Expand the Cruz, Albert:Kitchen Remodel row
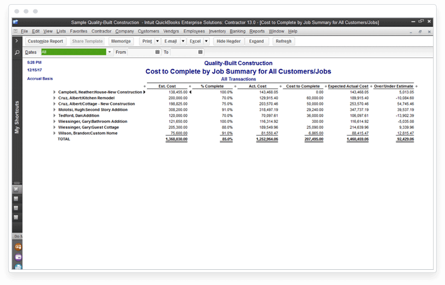The image size is (445, 285). point(54,98)
